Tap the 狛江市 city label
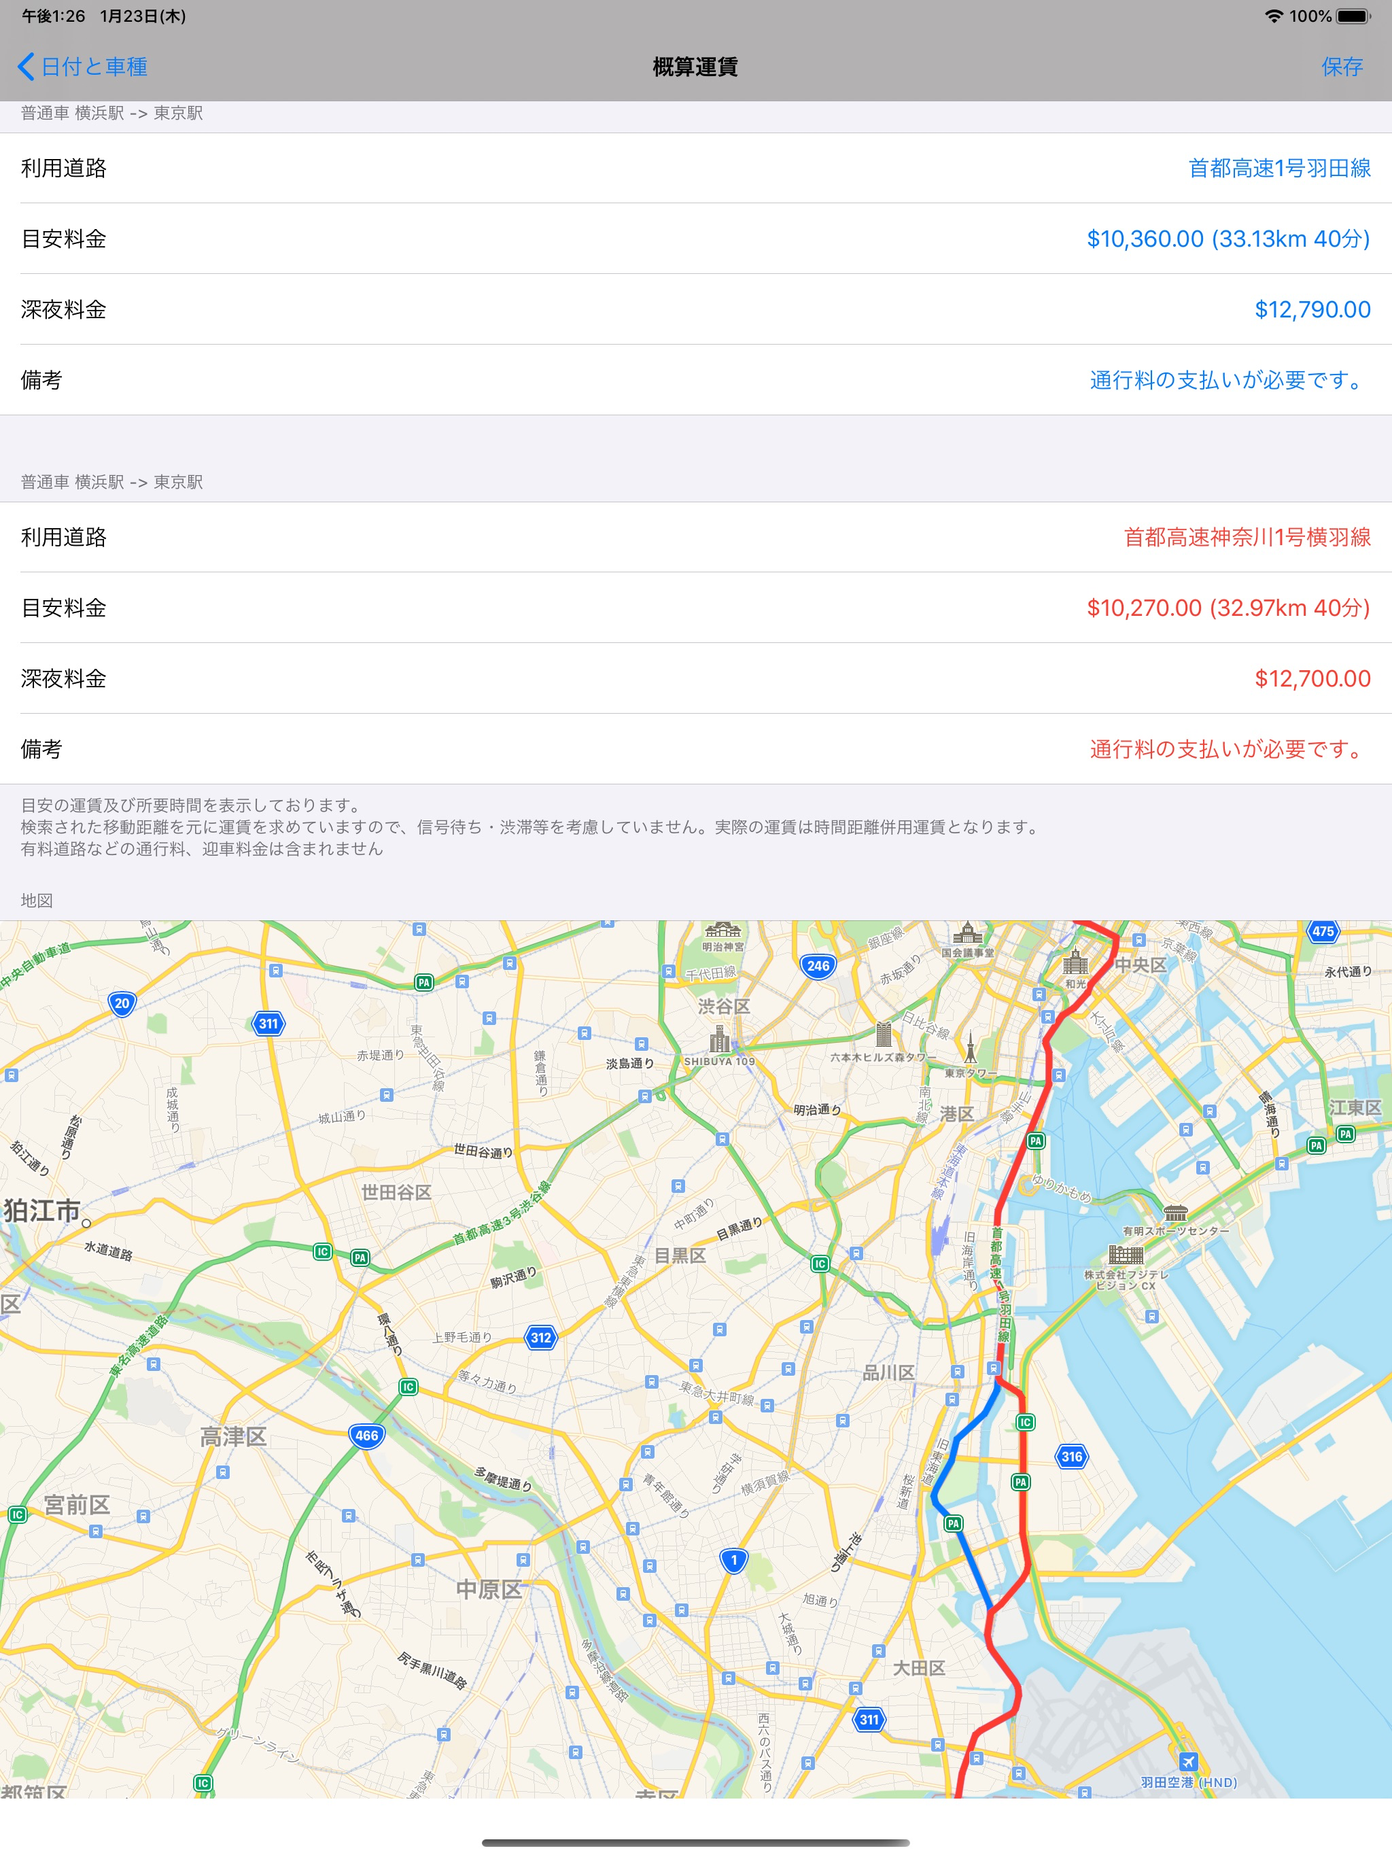 [42, 1211]
